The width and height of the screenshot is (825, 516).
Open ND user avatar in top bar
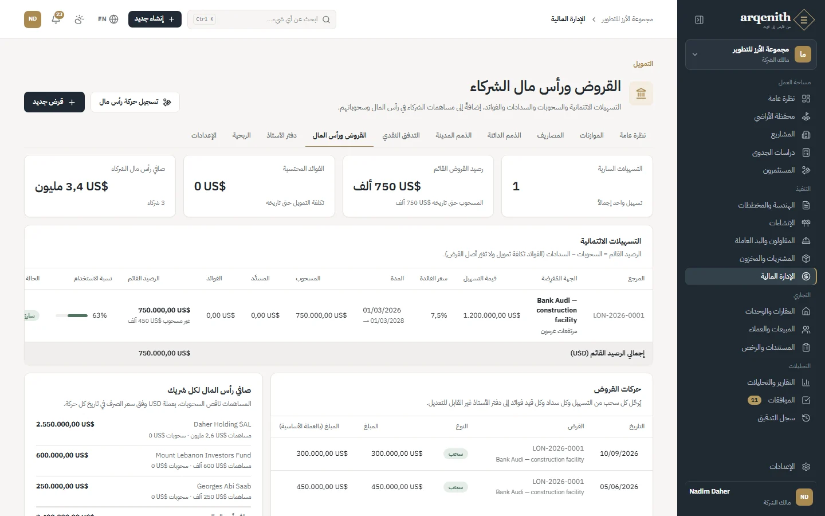[x=33, y=19]
